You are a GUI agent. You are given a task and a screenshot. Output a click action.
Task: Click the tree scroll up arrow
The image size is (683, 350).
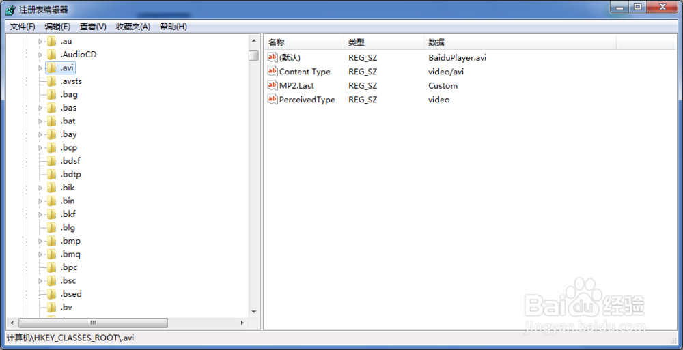pos(254,40)
